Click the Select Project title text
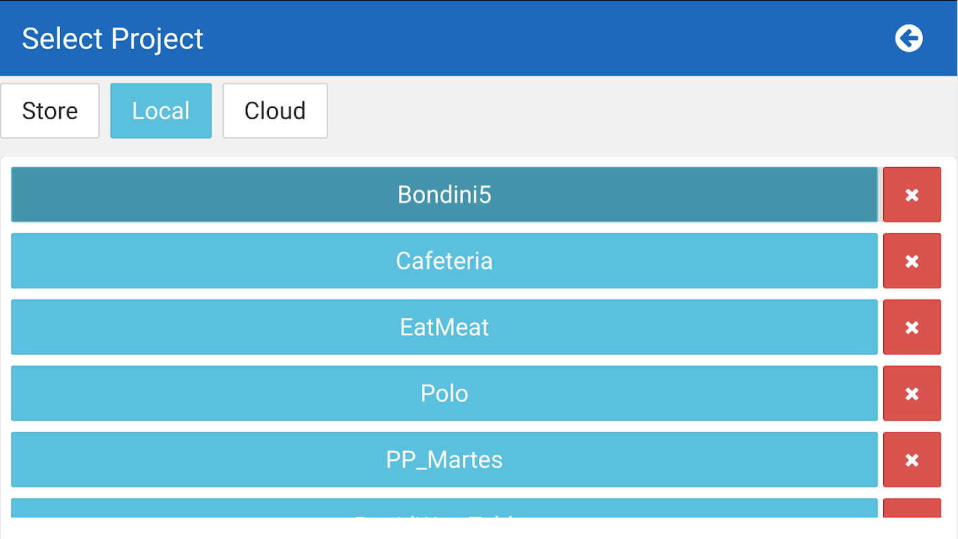958x539 pixels. pyautogui.click(x=113, y=38)
